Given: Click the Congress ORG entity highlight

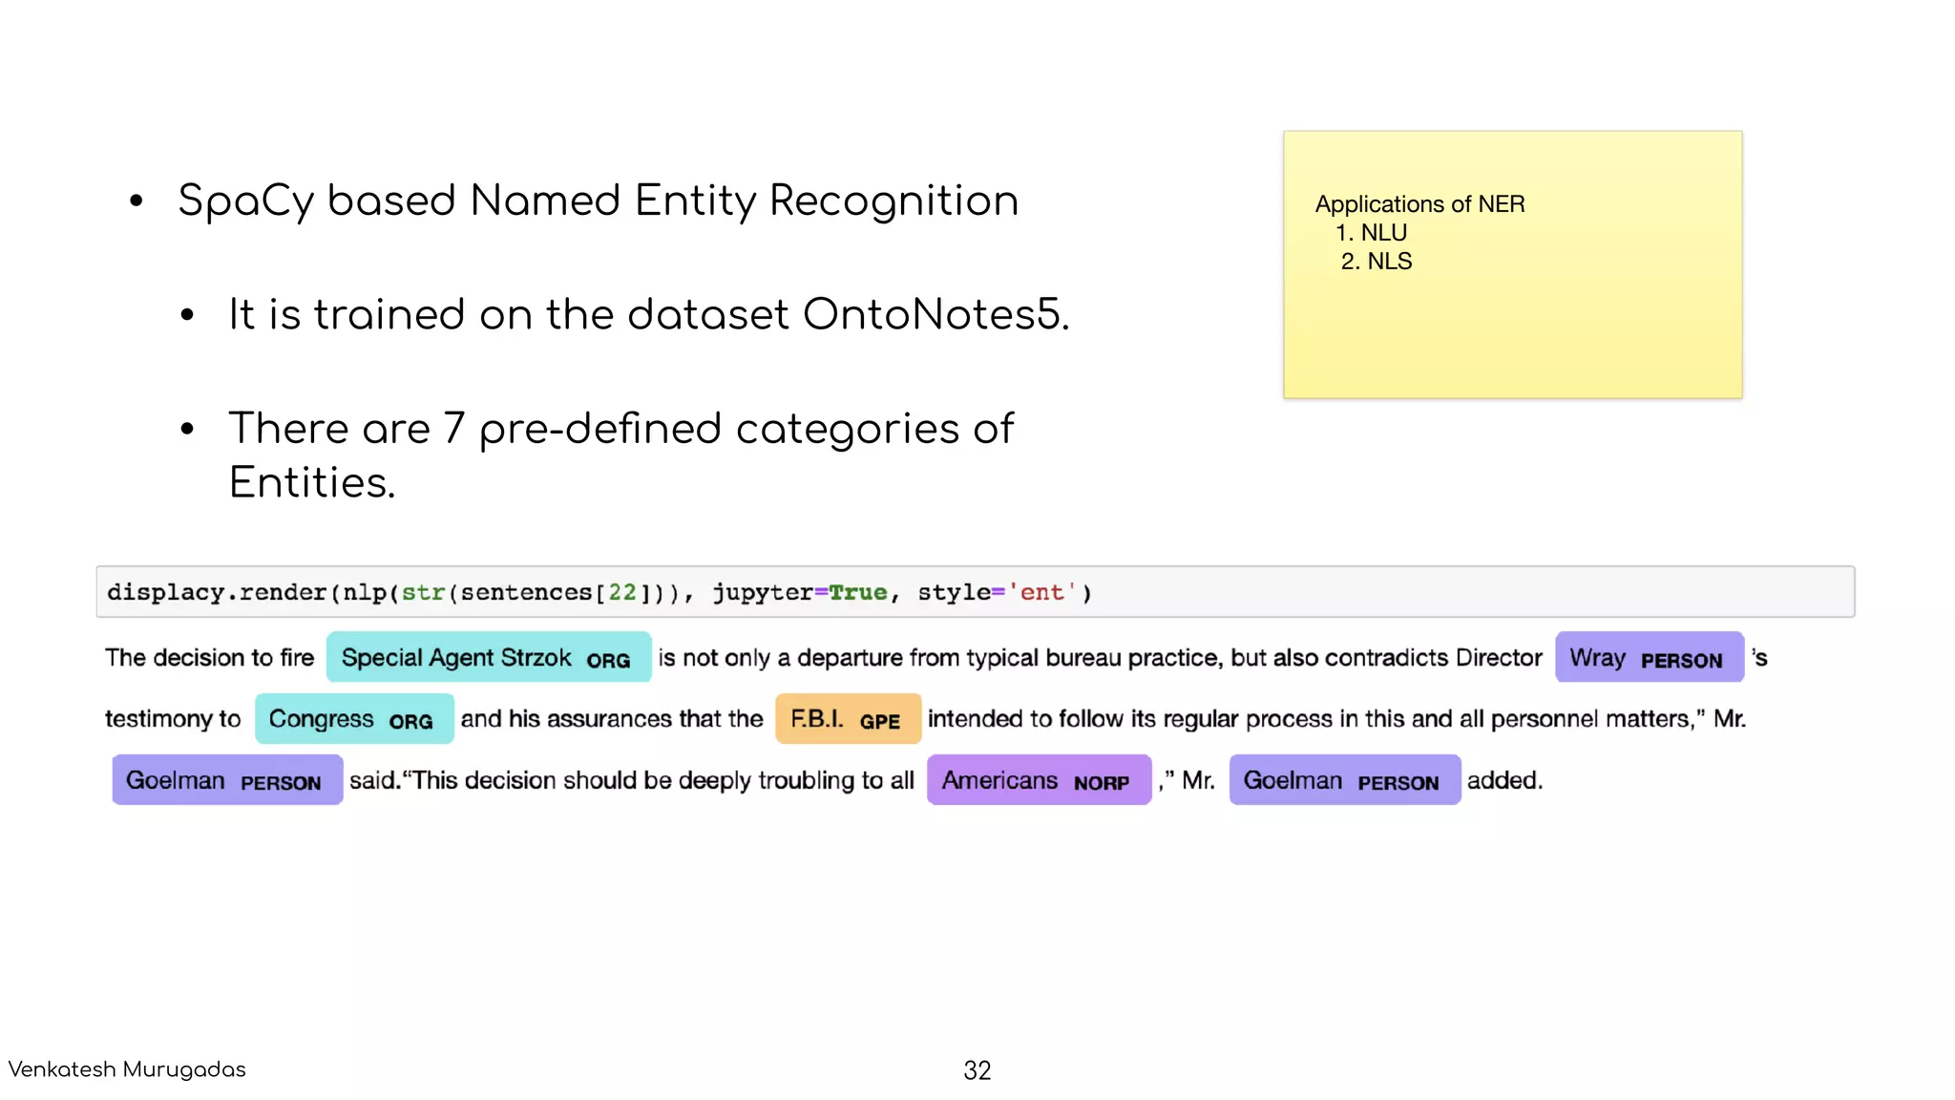Looking at the screenshot, I should coord(352,719).
